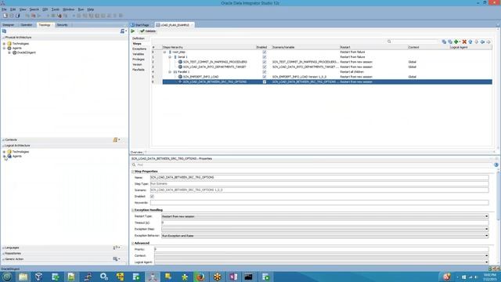This screenshot has width=501, height=282.
Task: Toggle Enabled checkbox for root_step row
Action: [265, 52]
